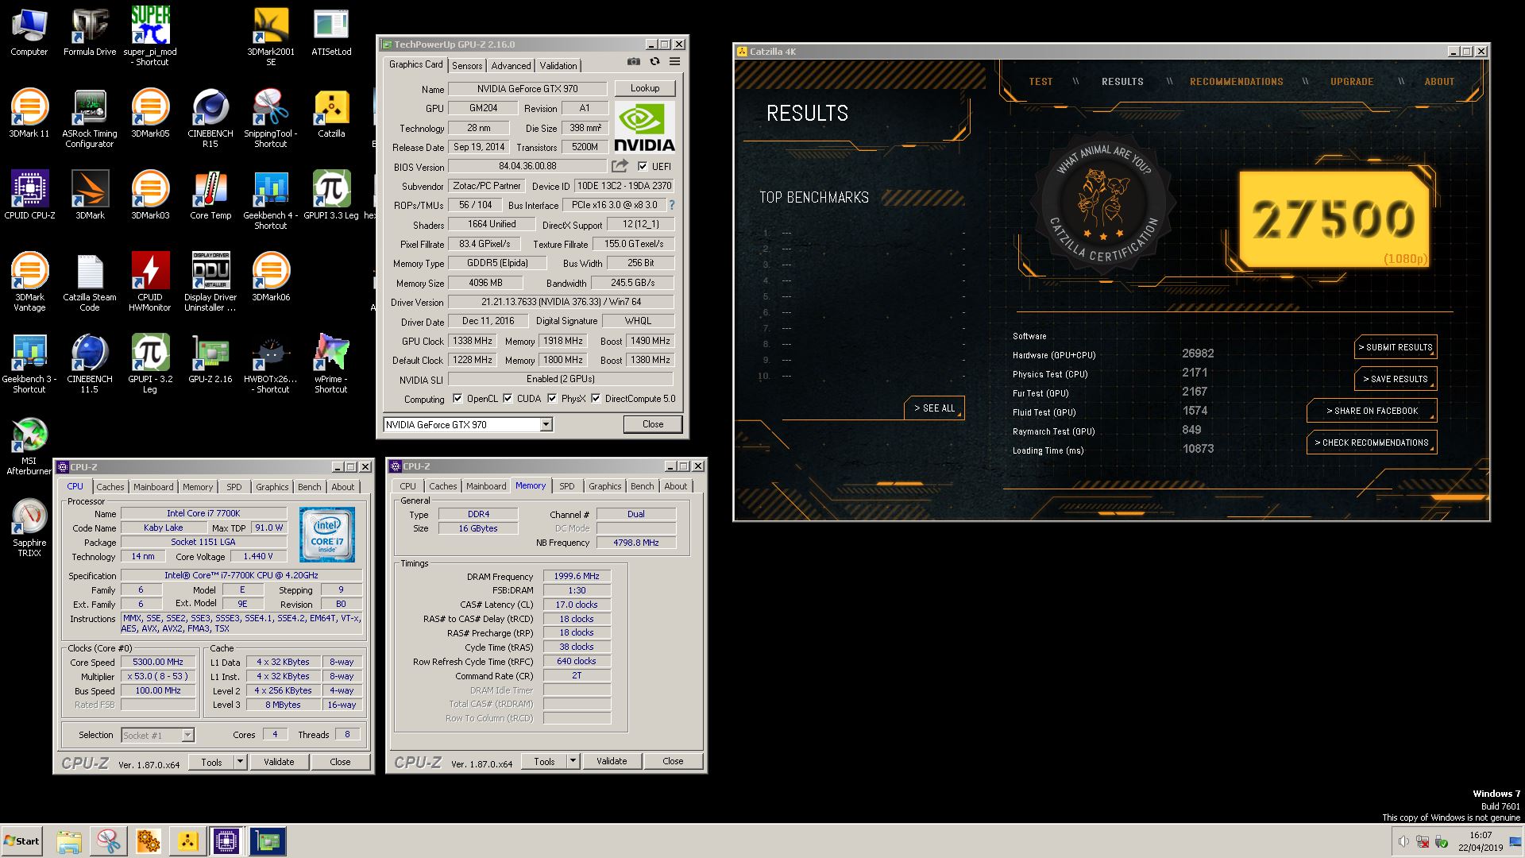
Task: Open GPU-Z hamburger menu icon
Action: 674,61
